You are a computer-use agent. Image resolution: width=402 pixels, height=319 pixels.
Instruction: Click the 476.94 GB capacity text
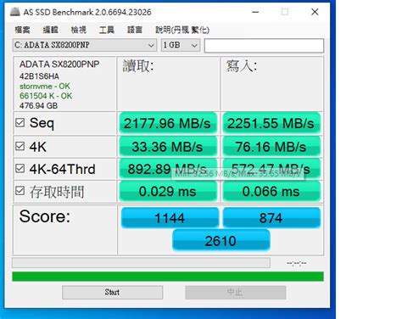[x=38, y=106]
